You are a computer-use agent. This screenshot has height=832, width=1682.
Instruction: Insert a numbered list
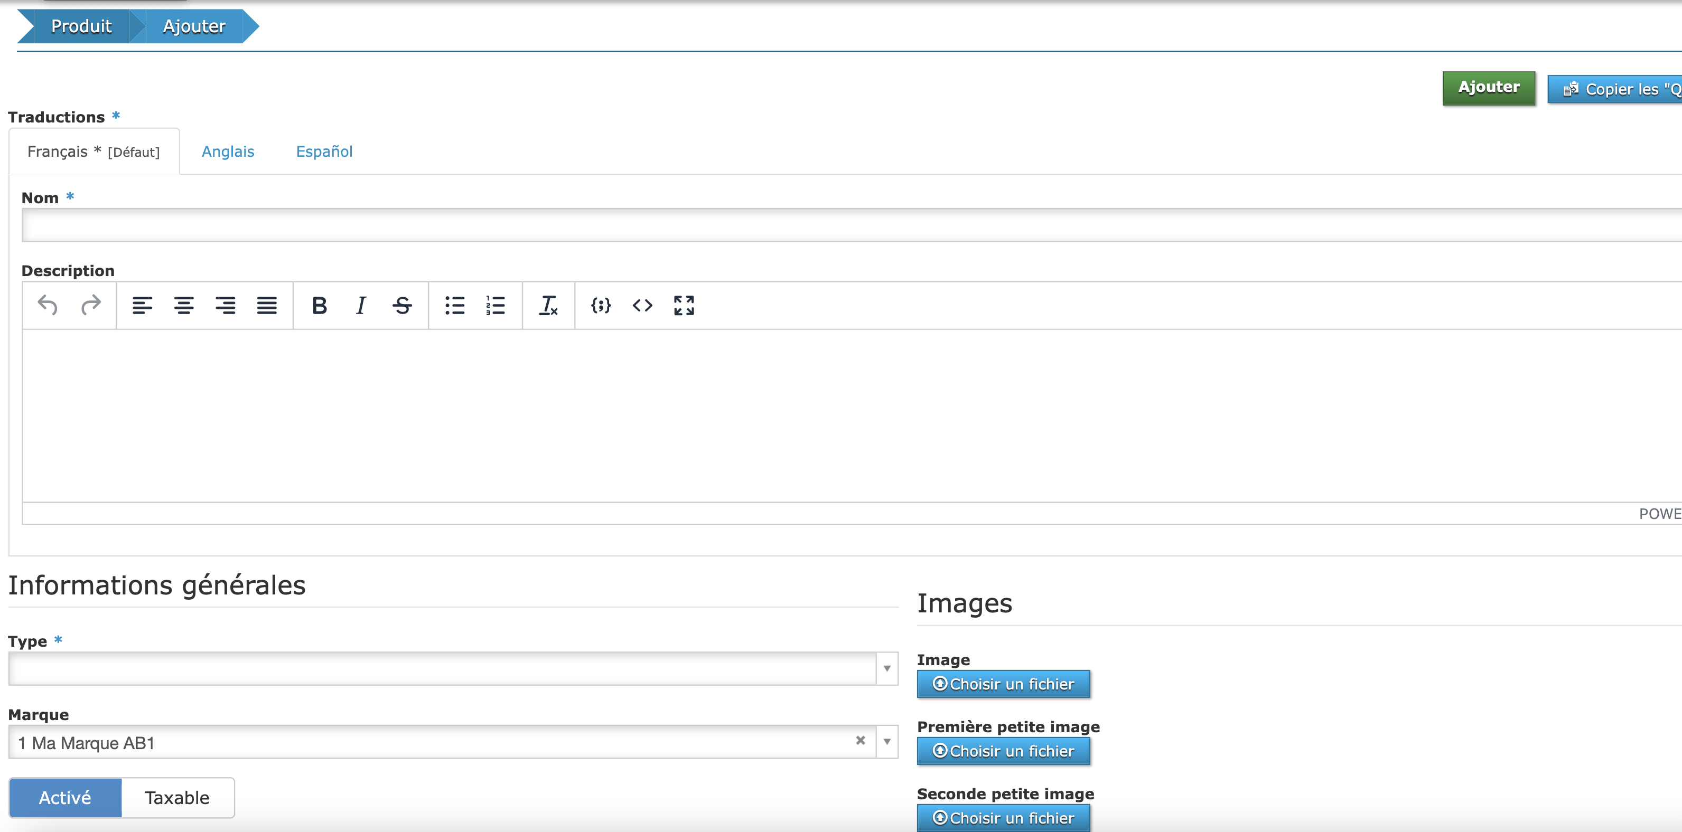[x=496, y=305]
